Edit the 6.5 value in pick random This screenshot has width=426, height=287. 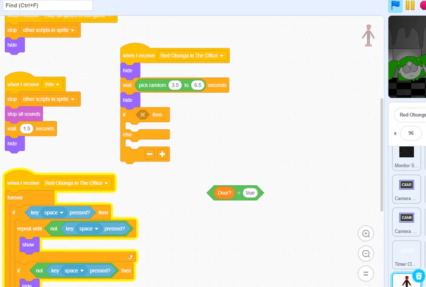pyautogui.click(x=197, y=85)
